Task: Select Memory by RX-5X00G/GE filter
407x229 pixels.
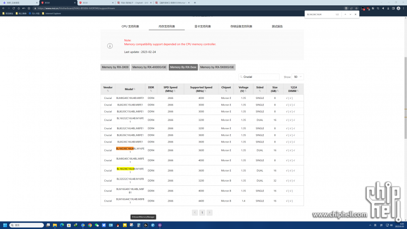Action: pyautogui.click(x=217, y=67)
